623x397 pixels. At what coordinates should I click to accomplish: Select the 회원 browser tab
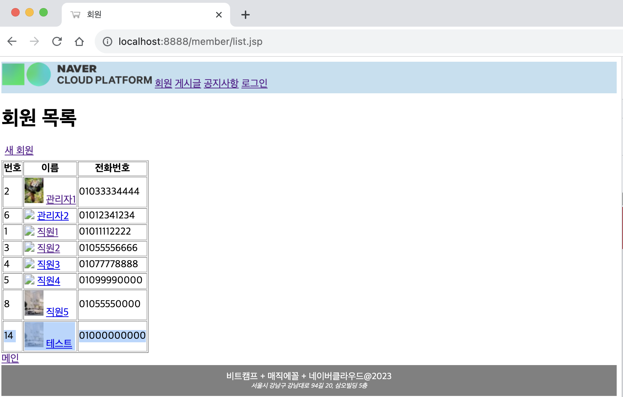[146, 15]
